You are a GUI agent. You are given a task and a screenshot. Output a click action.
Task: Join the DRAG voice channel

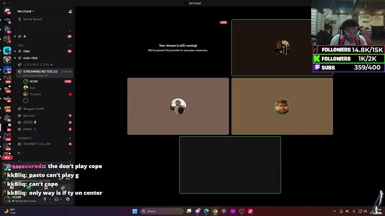tap(45, 129)
